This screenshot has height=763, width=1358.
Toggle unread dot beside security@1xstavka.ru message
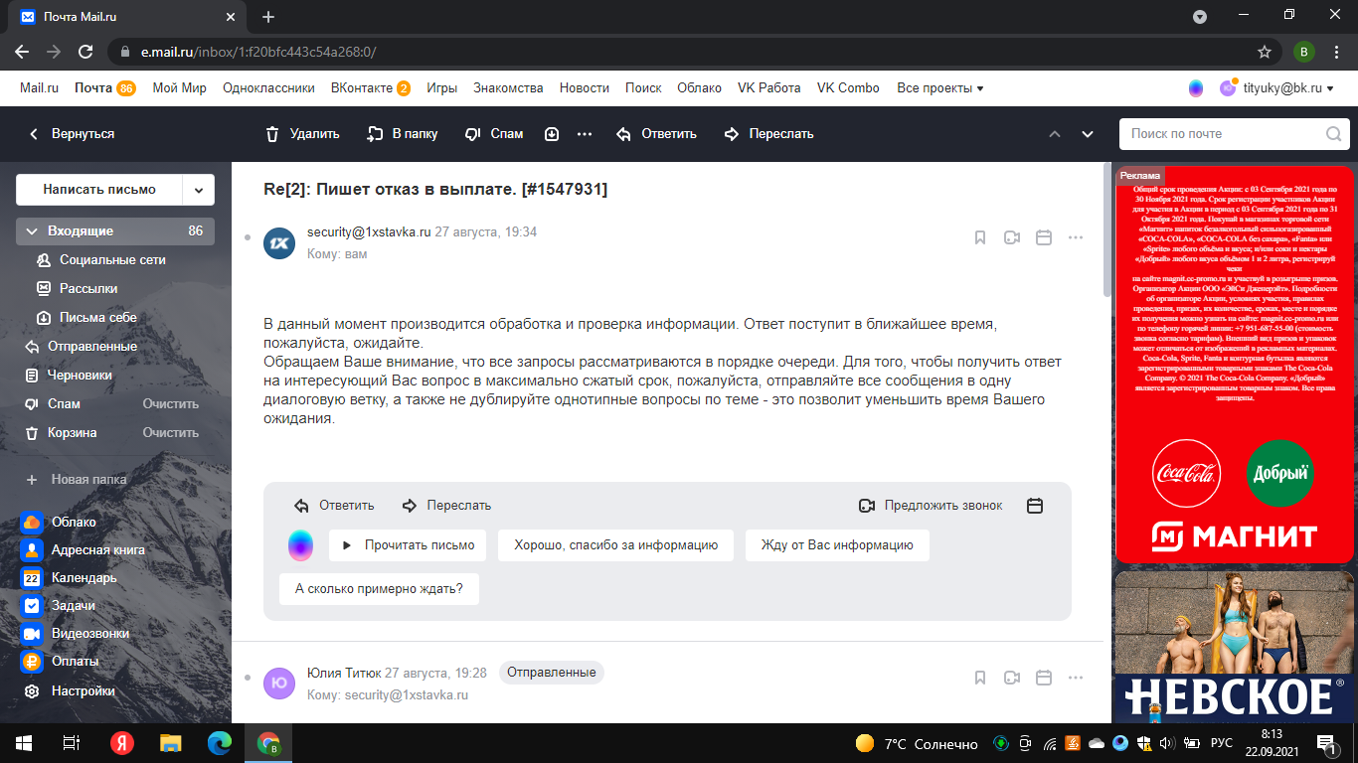point(248,237)
